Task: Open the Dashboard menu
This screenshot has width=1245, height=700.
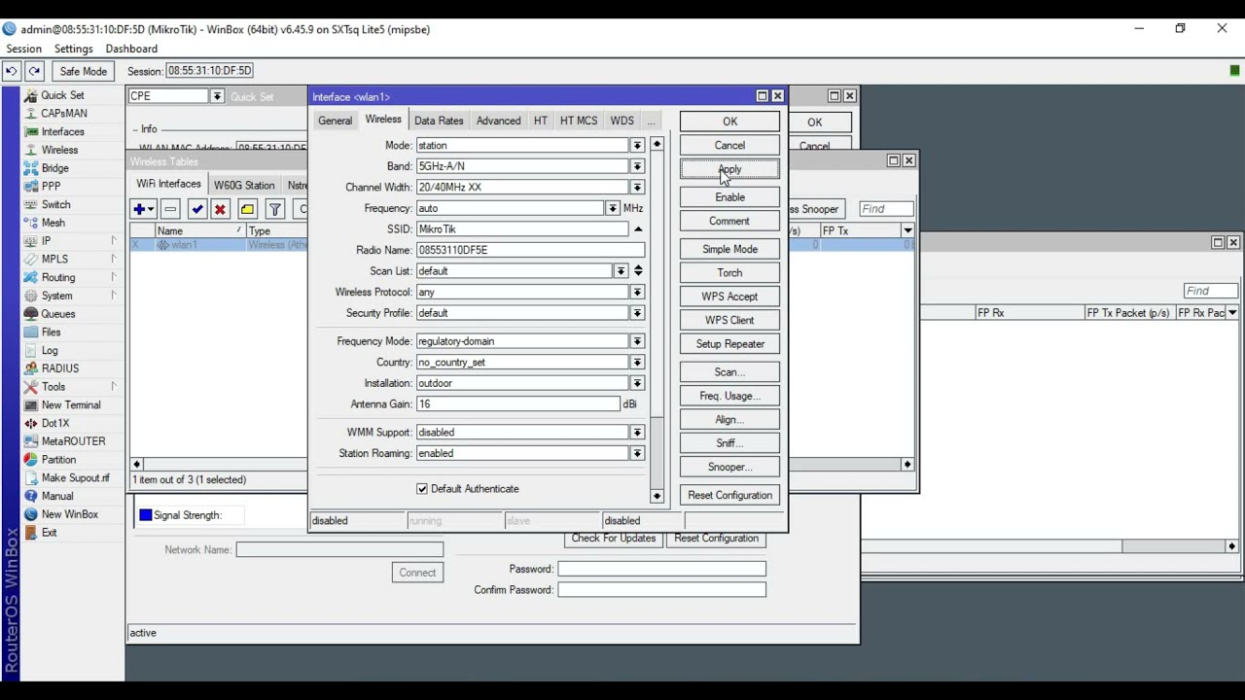Action: coord(131,49)
